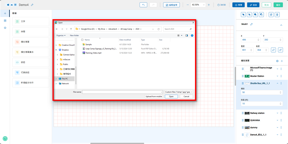The width and height of the screenshot is (288, 144).
Task: Click the green help circle at bottom left
Action: point(5,139)
